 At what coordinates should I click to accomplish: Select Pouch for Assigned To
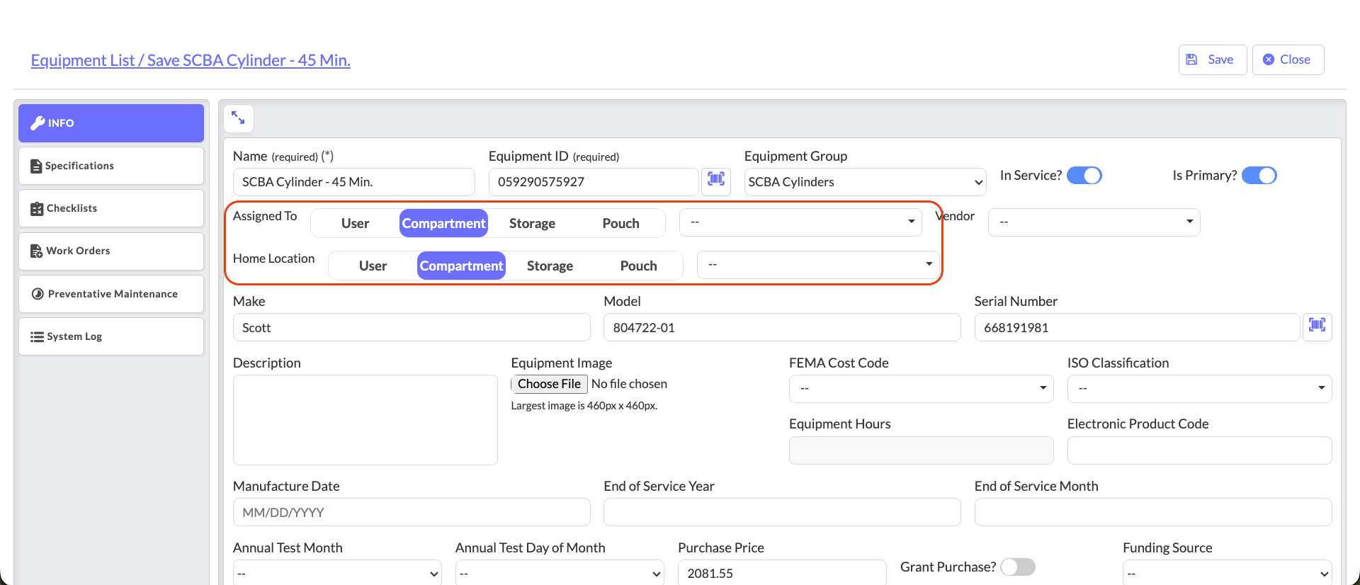pos(620,223)
